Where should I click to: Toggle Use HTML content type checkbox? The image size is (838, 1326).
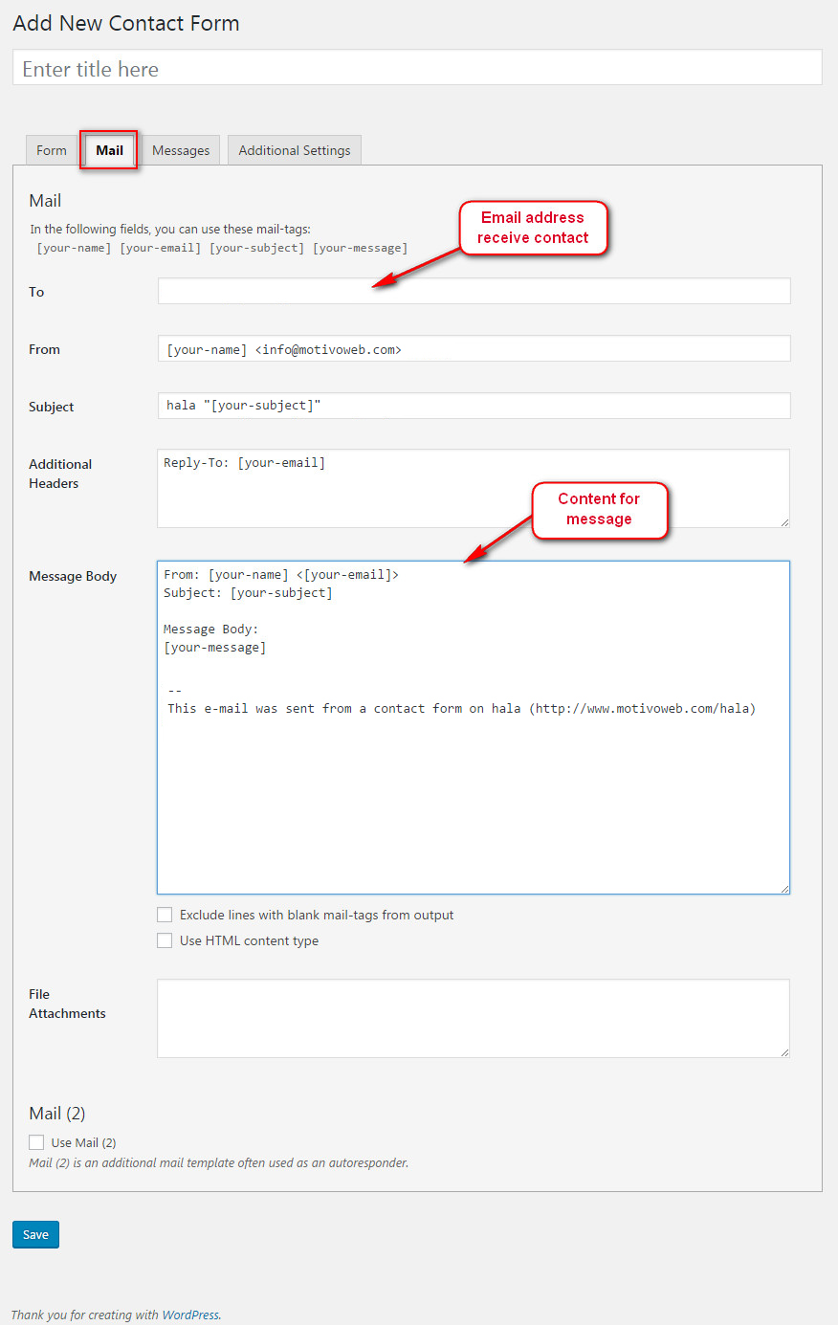pos(165,940)
